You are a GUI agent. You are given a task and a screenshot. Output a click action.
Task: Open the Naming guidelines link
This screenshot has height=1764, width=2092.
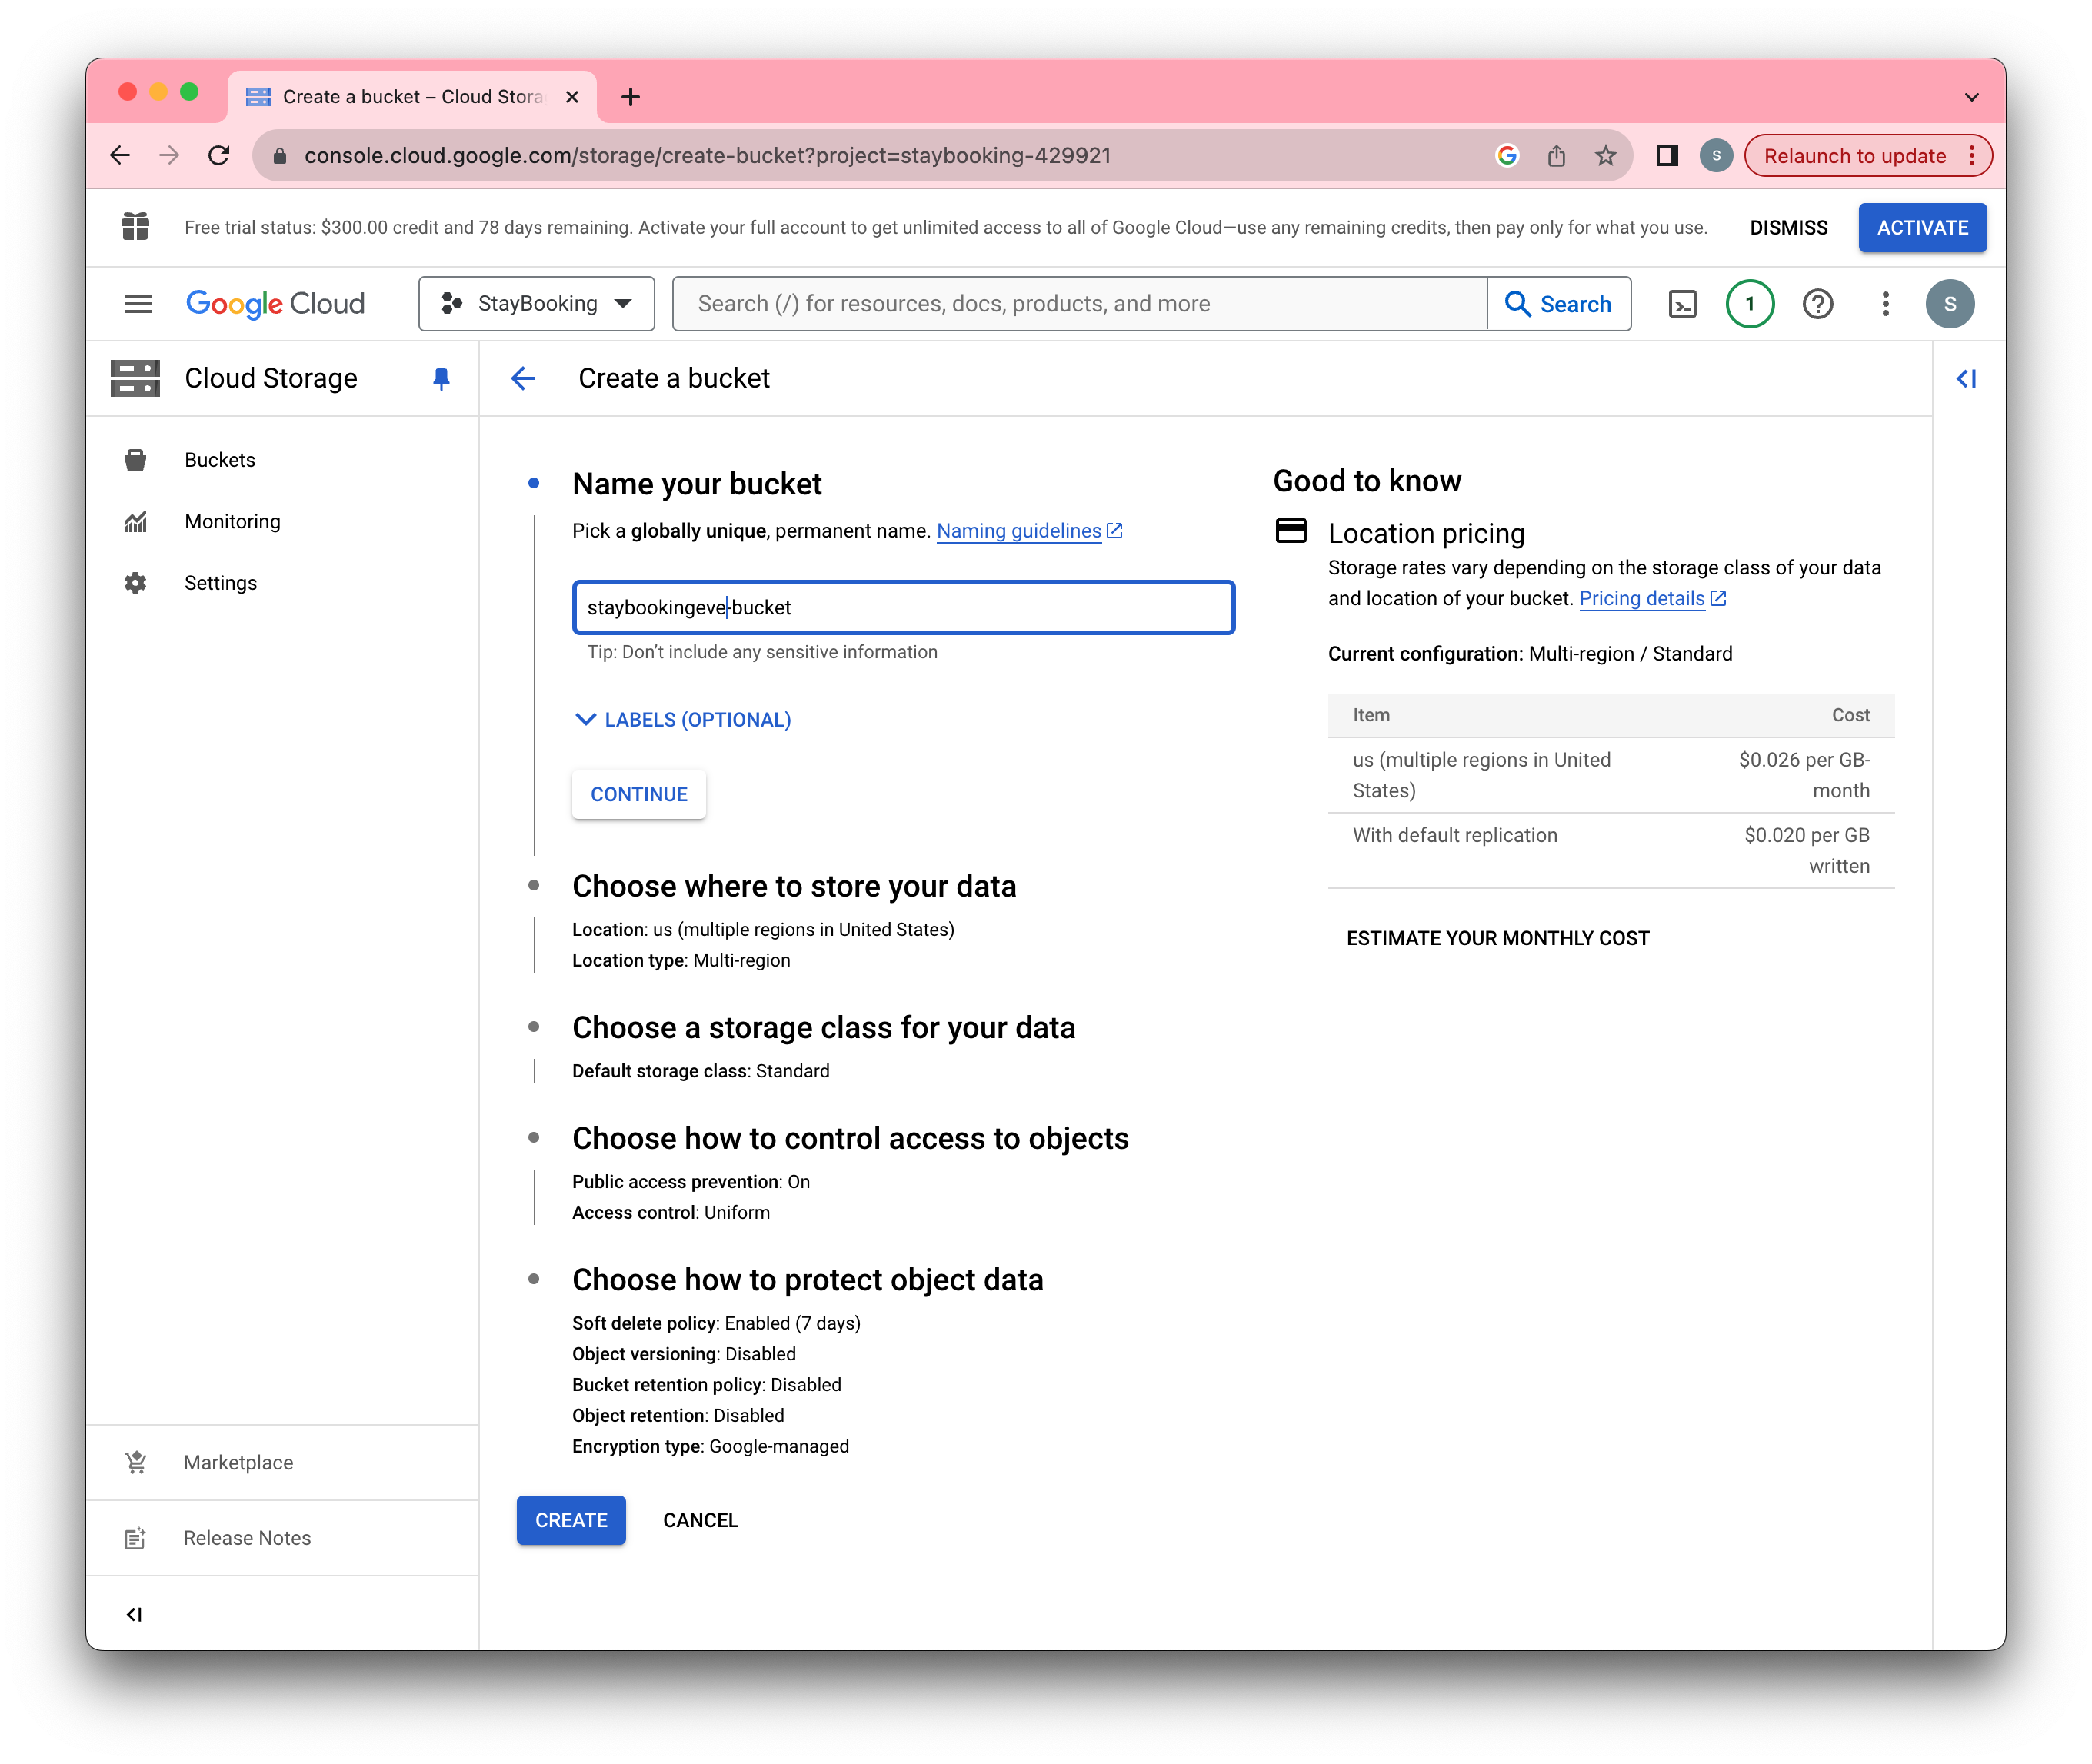(1018, 531)
